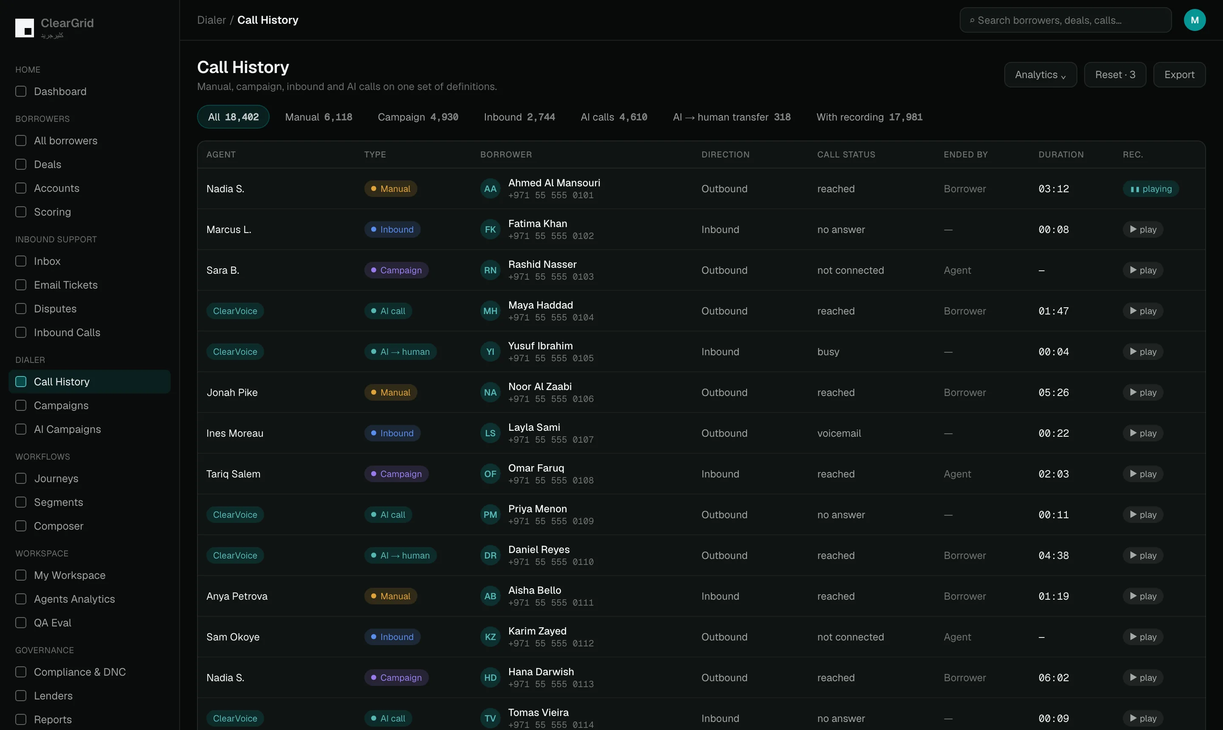Navigate to AI Campaigns
The width and height of the screenshot is (1223, 730).
(90, 430)
